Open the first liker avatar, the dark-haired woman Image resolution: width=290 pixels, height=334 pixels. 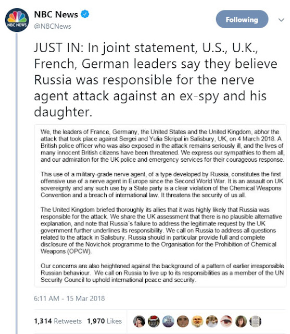point(139,321)
